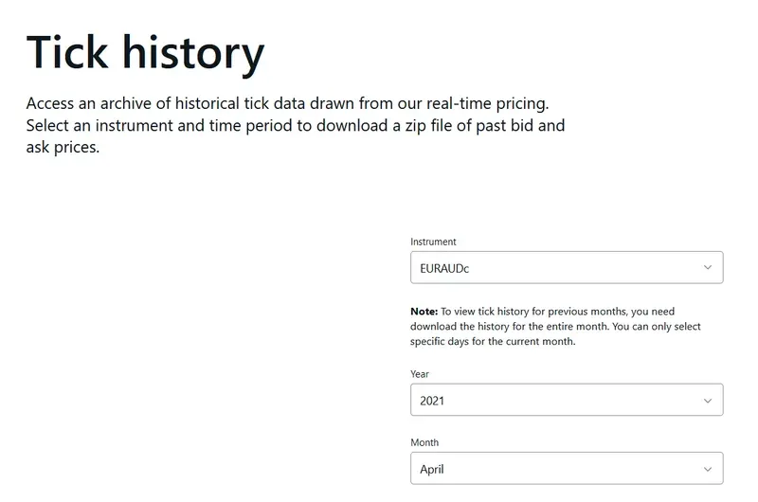This screenshot has height=502, width=758.
Task: Click the 'Select an instrument and time period' line
Action: coord(296,126)
